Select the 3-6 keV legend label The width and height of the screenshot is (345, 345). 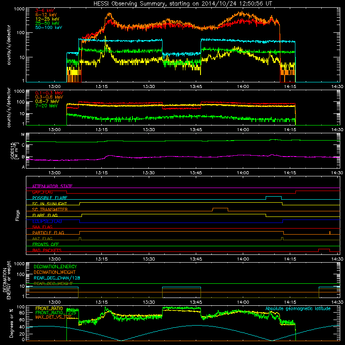(x=45, y=10)
